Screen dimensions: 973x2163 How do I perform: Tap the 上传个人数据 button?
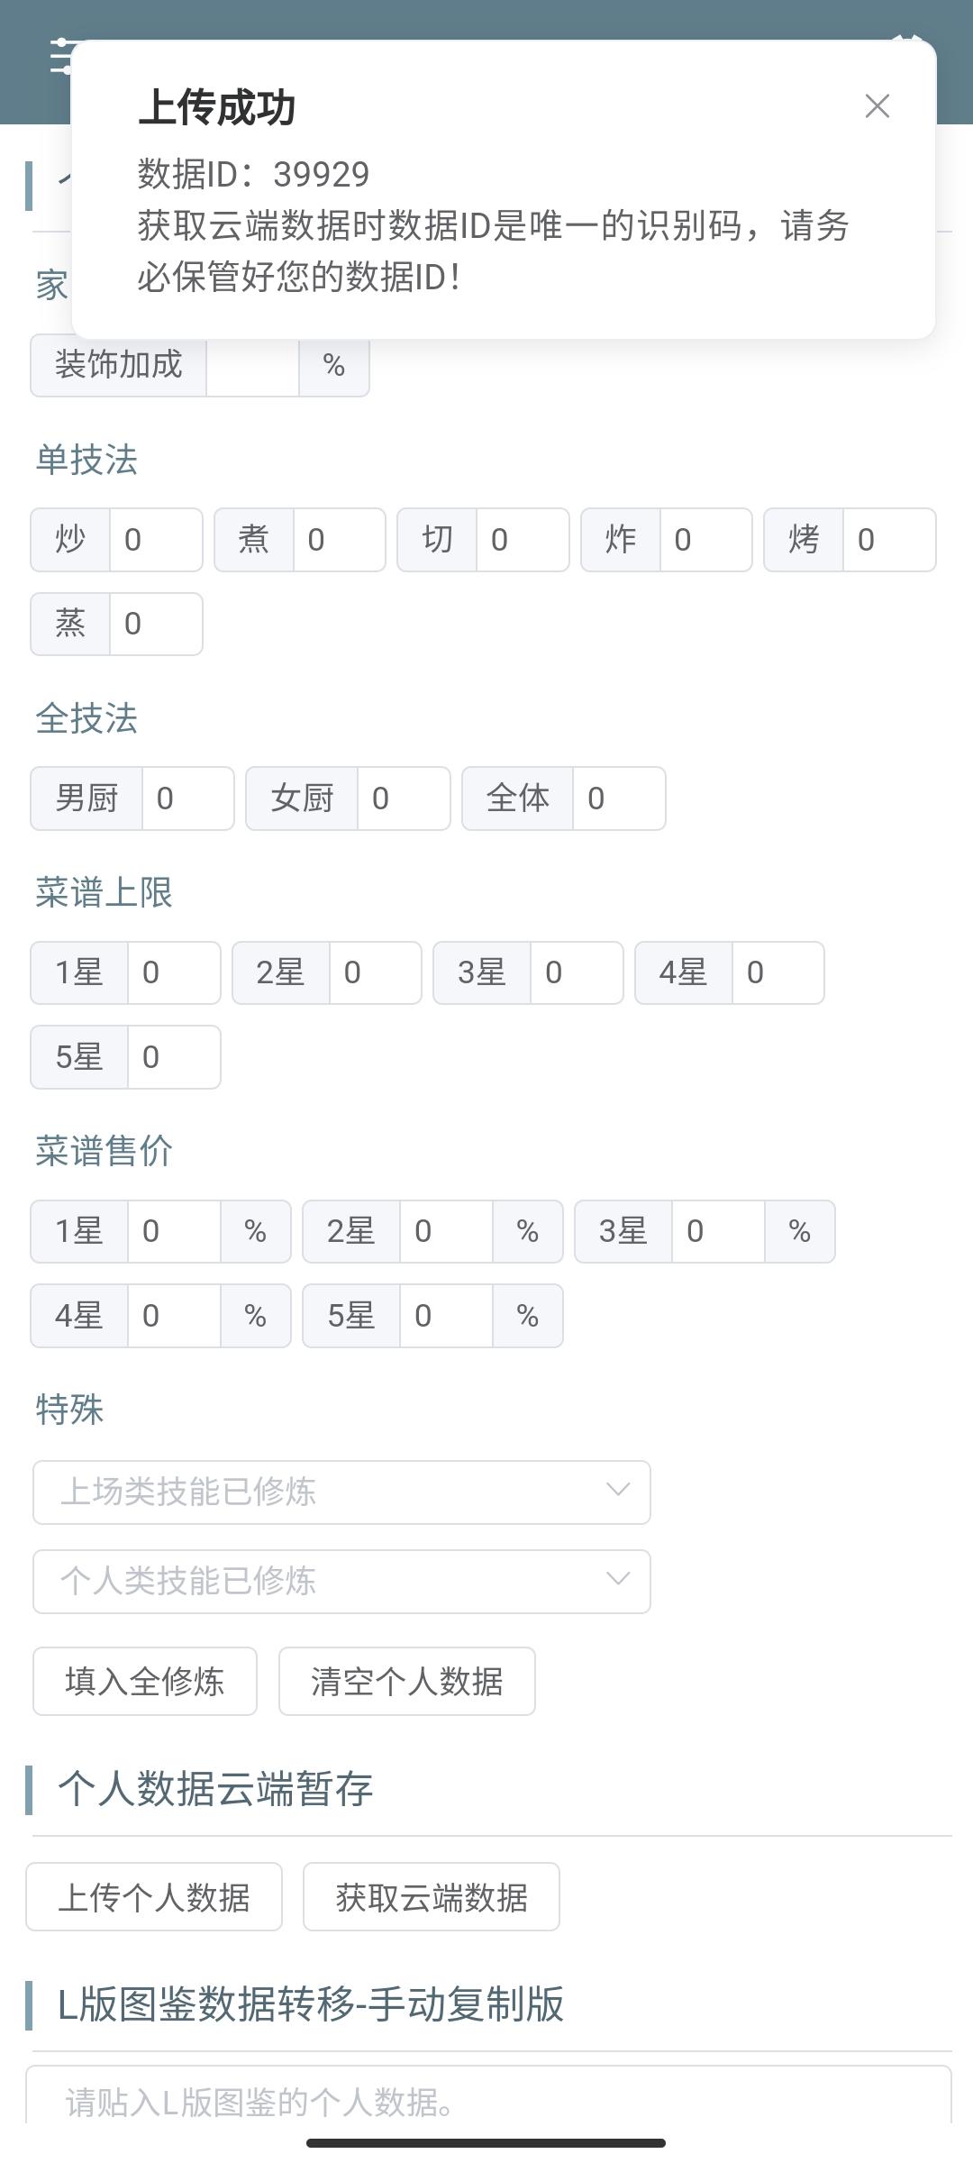(154, 1897)
